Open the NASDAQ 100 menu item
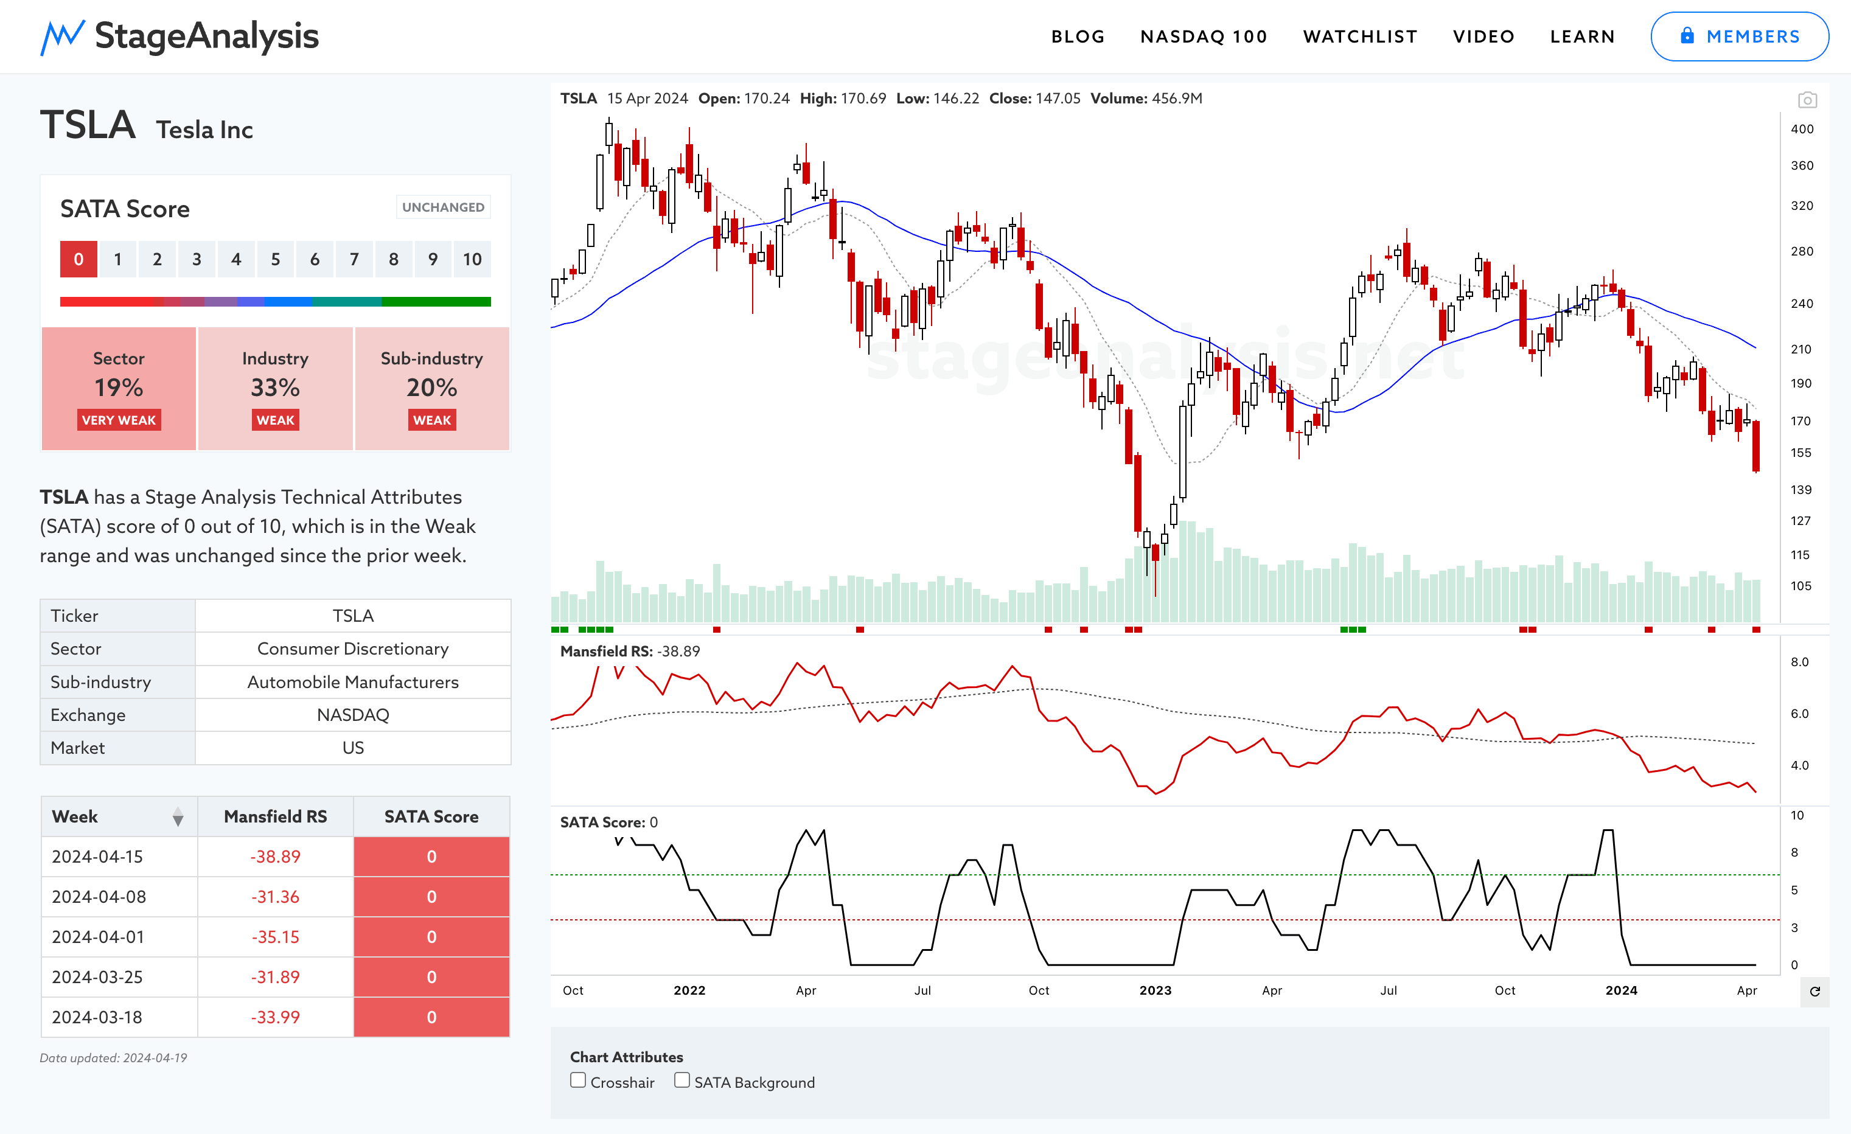1851x1134 pixels. coord(1204,37)
